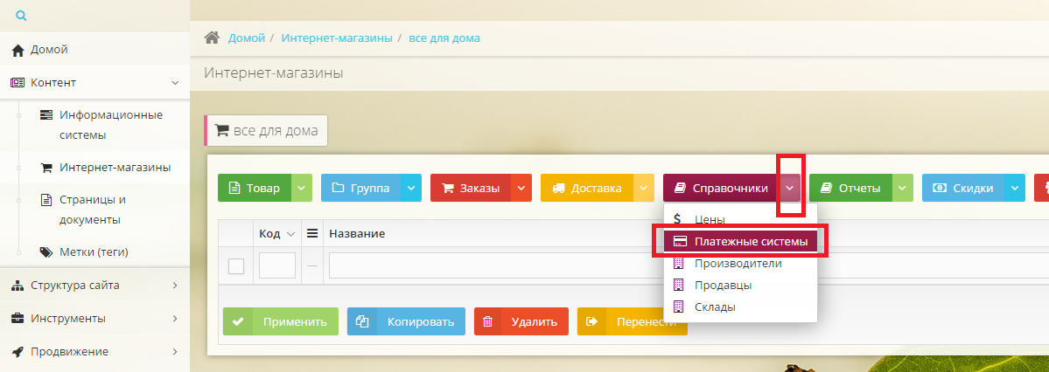The image size is (1049, 372).
Task: Select Производители in the dropdown menu
Action: point(738,263)
